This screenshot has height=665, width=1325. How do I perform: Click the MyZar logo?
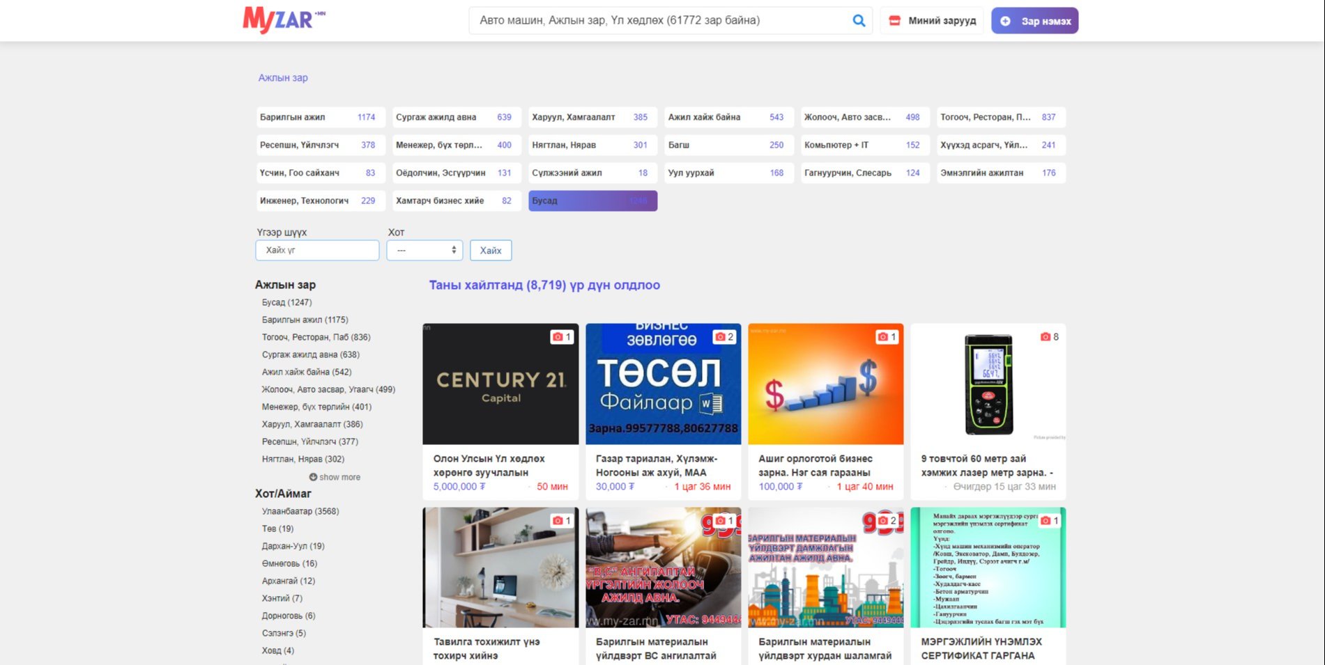click(x=284, y=20)
